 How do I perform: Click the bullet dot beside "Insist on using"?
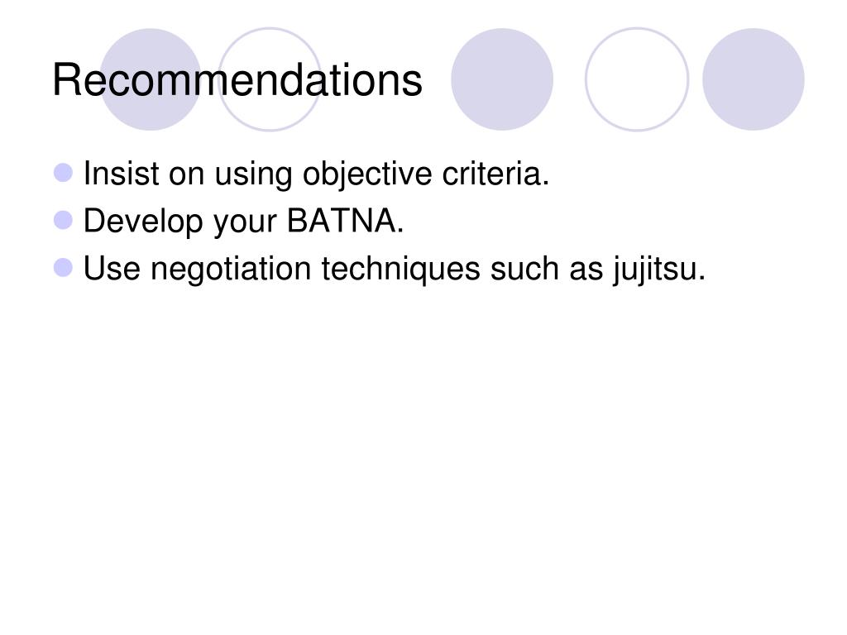pos(63,173)
